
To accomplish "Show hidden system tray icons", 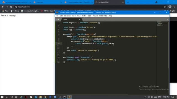I will point(145,97).
